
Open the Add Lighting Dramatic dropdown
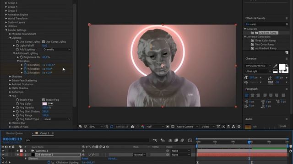pos(57,50)
